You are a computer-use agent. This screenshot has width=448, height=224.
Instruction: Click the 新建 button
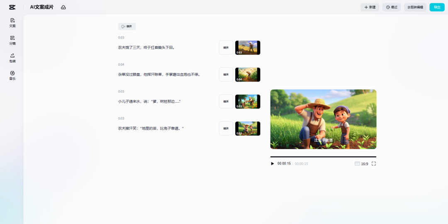coord(370,7)
